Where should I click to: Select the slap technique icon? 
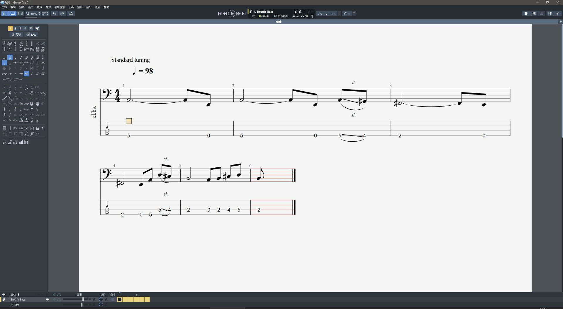[x=21, y=104]
